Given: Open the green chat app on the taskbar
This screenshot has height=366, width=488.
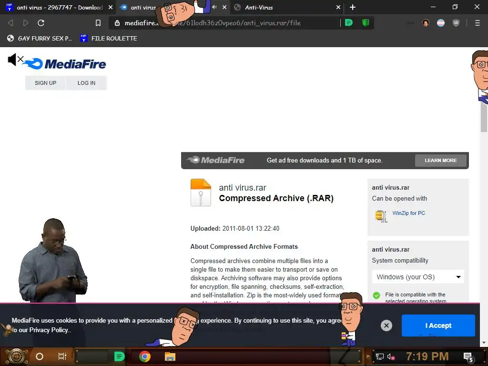Looking at the screenshot, I should 119,356.
